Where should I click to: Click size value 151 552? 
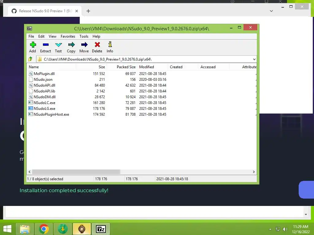99,74
